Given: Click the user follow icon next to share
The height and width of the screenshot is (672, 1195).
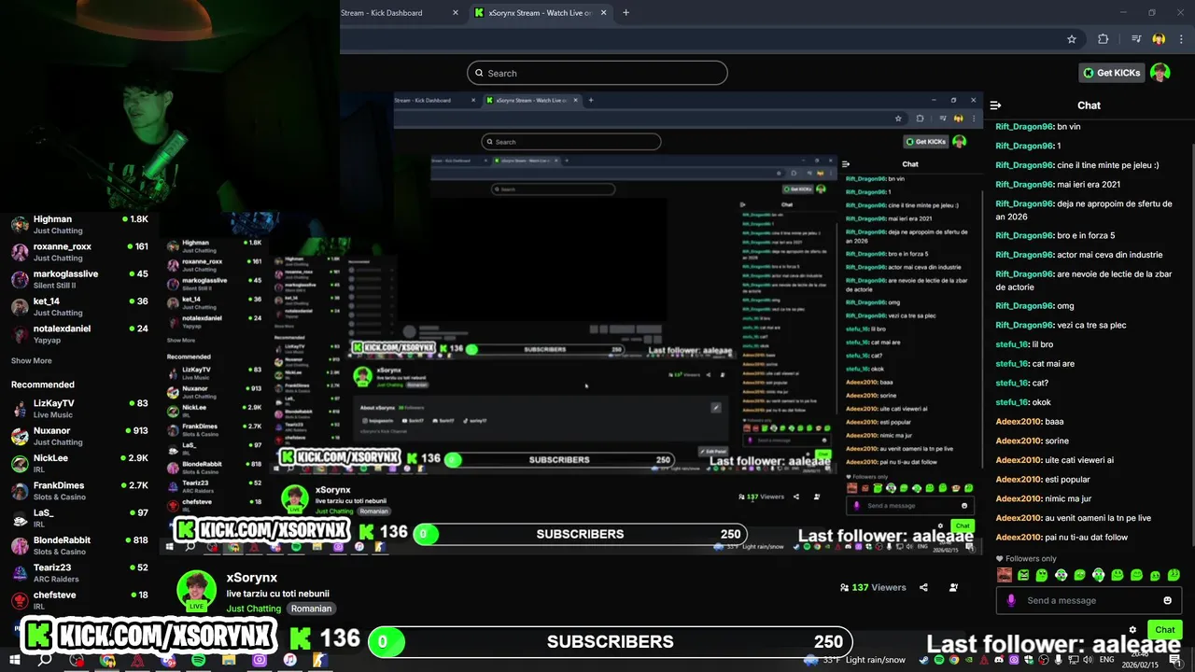Looking at the screenshot, I should coord(953,587).
